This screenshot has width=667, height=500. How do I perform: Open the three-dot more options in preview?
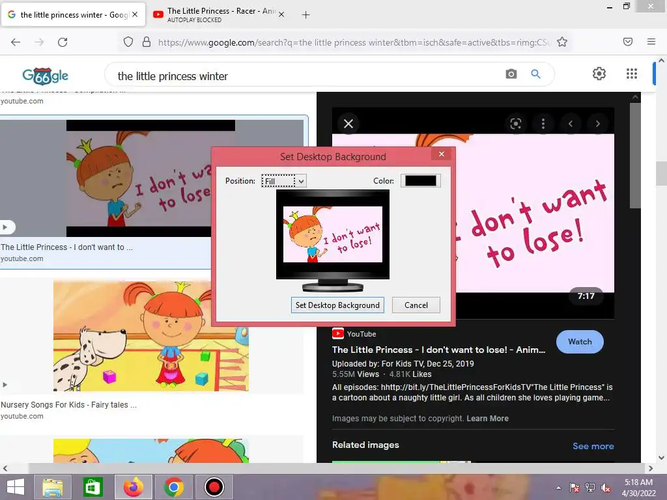click(543, 124)
